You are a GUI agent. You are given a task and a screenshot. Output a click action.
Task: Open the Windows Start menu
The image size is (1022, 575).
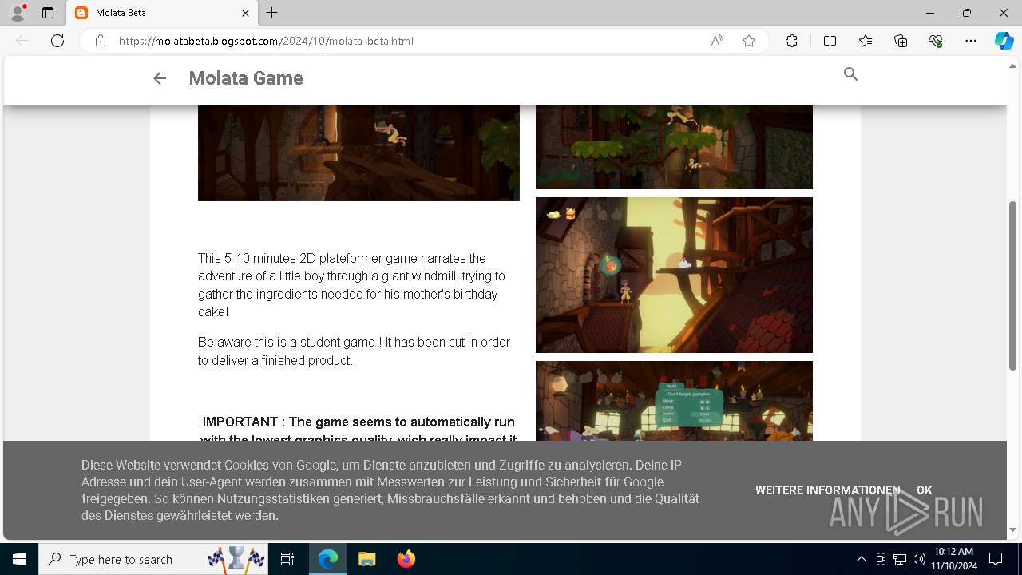pyautogui.click(x=19, y=559)
